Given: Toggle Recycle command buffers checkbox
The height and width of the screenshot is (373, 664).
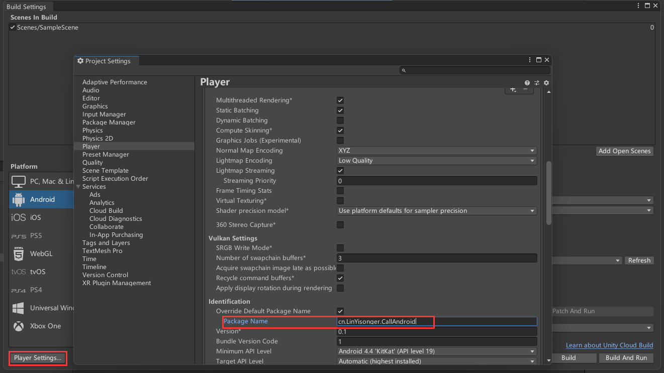Looking at the screenshot, I should 340,278.
